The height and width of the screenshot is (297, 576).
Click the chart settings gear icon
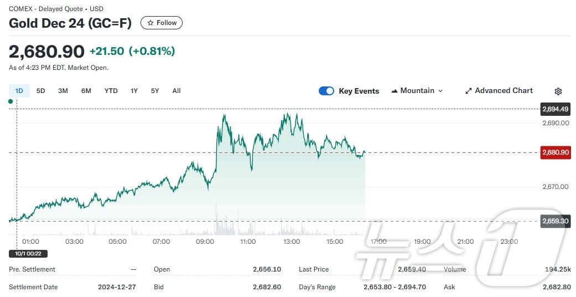click(x=558, y=91)
